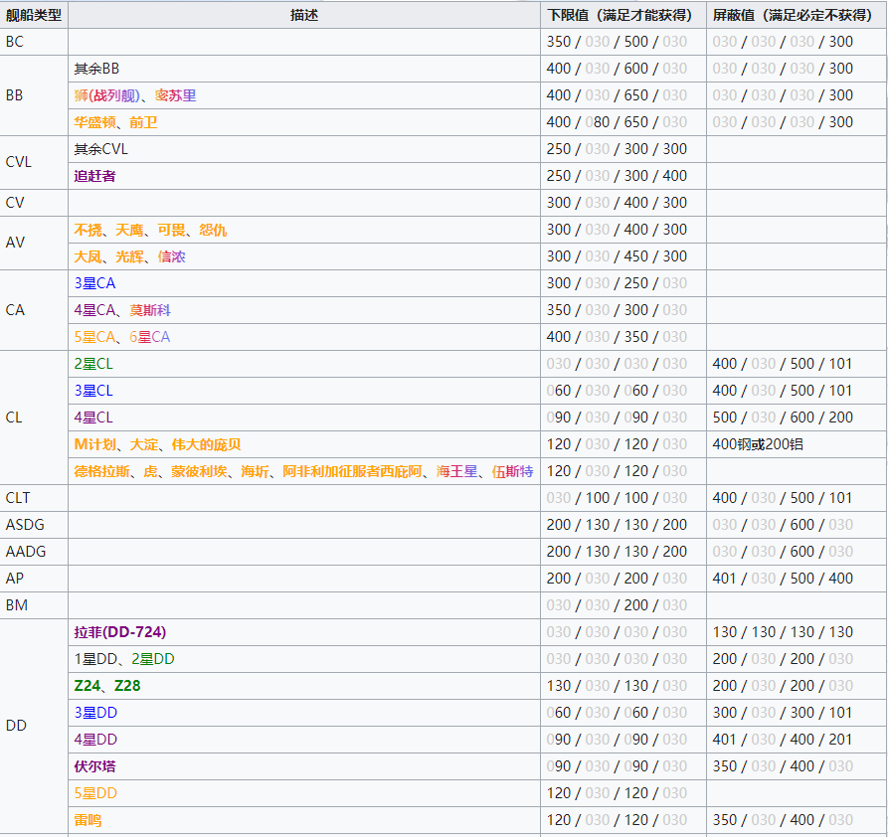
Task: Click the 大淀 light cruiser link
Action: point(144,444)
